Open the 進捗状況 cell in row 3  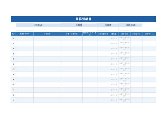[124, 49]
